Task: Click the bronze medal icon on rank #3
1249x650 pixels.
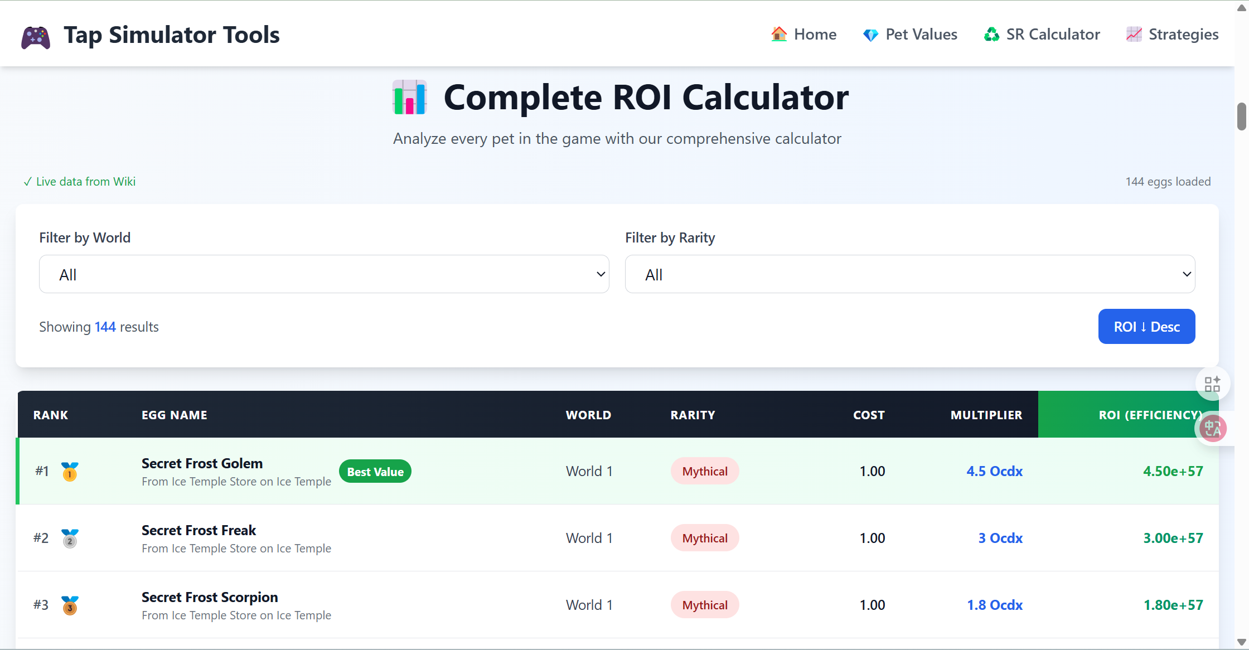Action: tap(70, 605)
